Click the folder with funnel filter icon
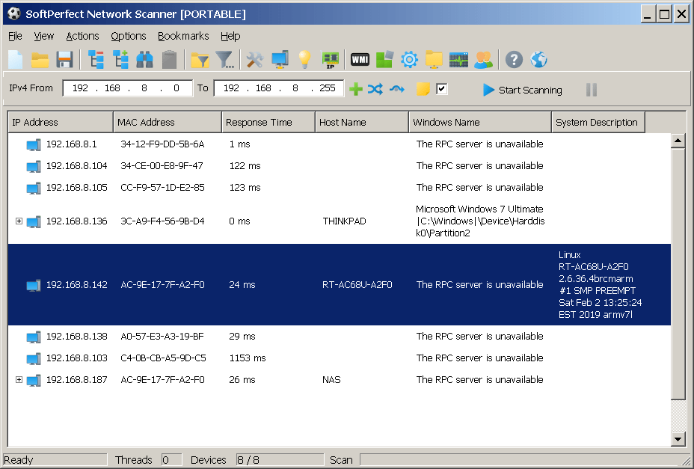The height and width of the screenshot is (469, 694). tap(200, 60)
